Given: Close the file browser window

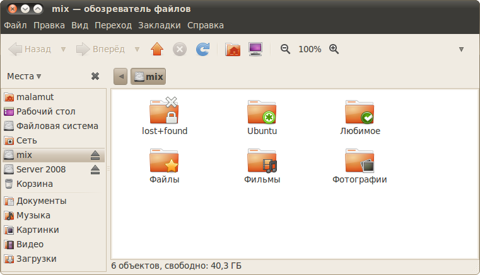Looking at the screenshot, I should pos(13,9).
